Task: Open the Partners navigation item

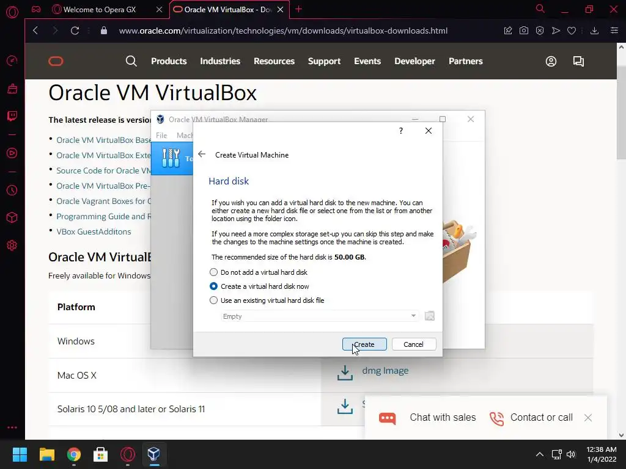Action: point(465,61)
